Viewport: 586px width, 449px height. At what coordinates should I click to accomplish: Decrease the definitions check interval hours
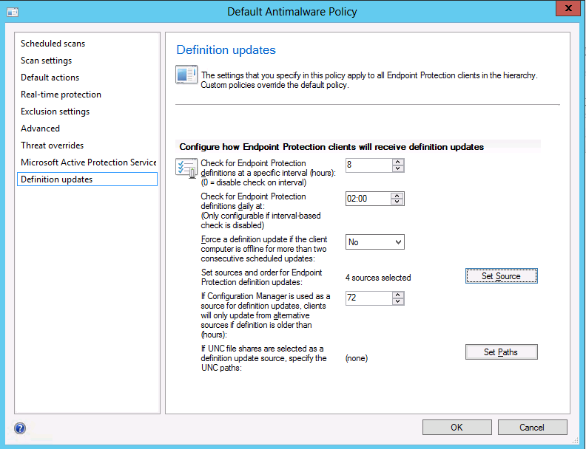397,168
